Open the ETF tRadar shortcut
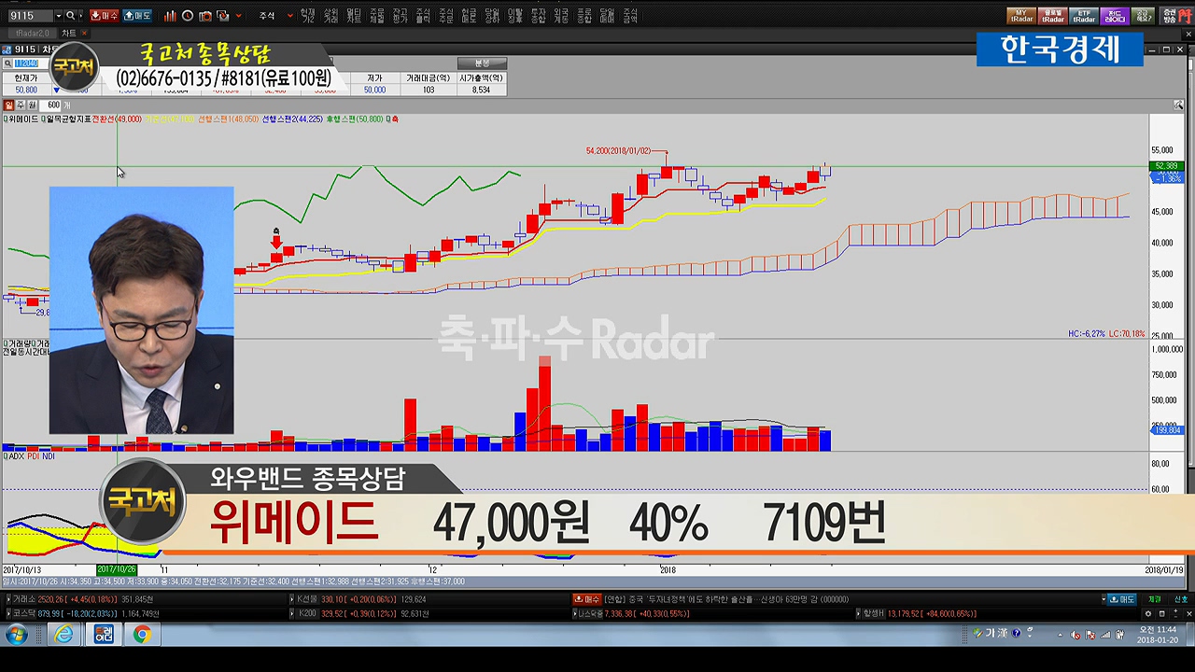 (x=1083, y=16)
